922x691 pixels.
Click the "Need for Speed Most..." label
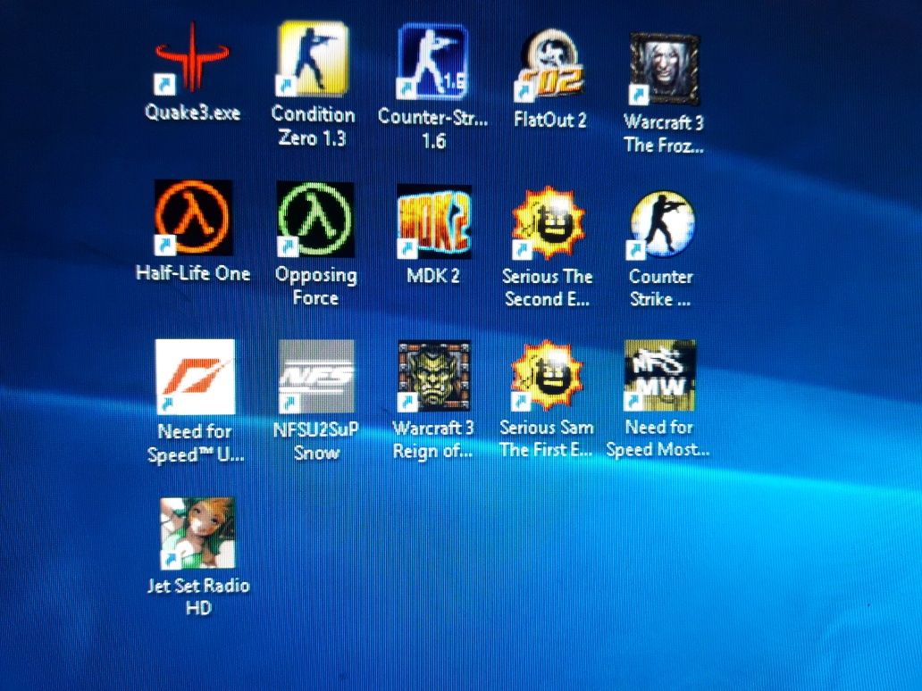[658, 437]
